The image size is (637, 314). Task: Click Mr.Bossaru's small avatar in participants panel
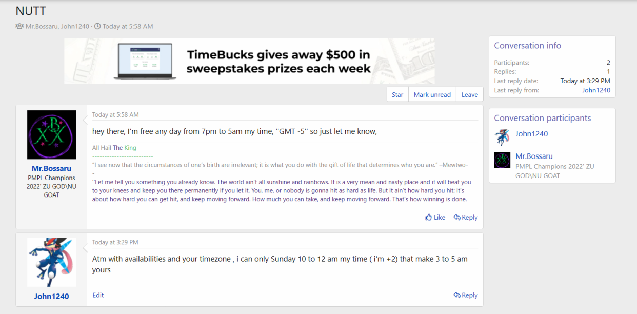click(502, 160)
